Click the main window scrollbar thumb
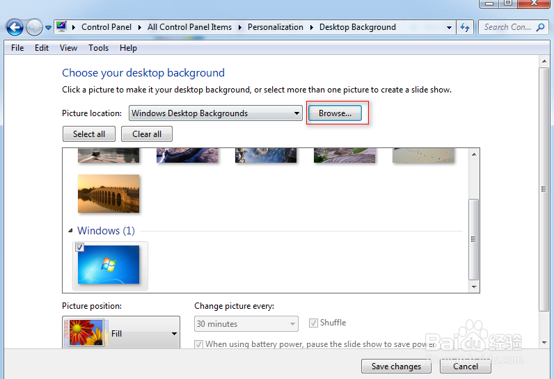 [544, 189]
